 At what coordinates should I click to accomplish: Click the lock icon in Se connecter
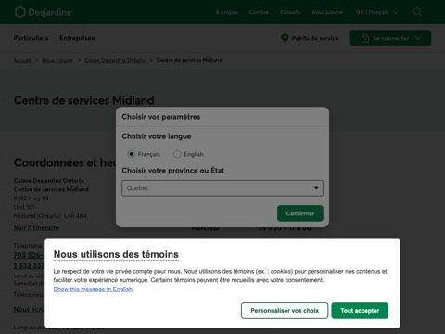pyautogui.click(x=365, y=38)
